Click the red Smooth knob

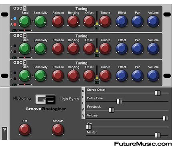(x=58, y=130)
